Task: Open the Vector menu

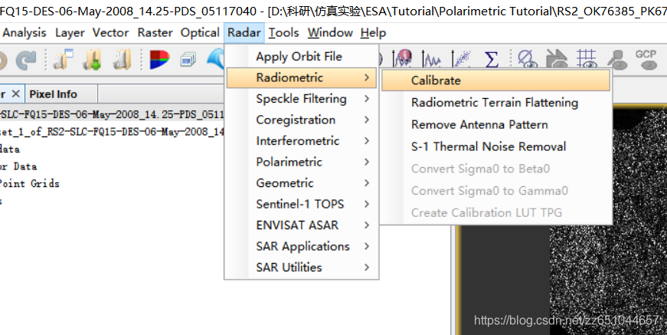Action: [110, 33]
